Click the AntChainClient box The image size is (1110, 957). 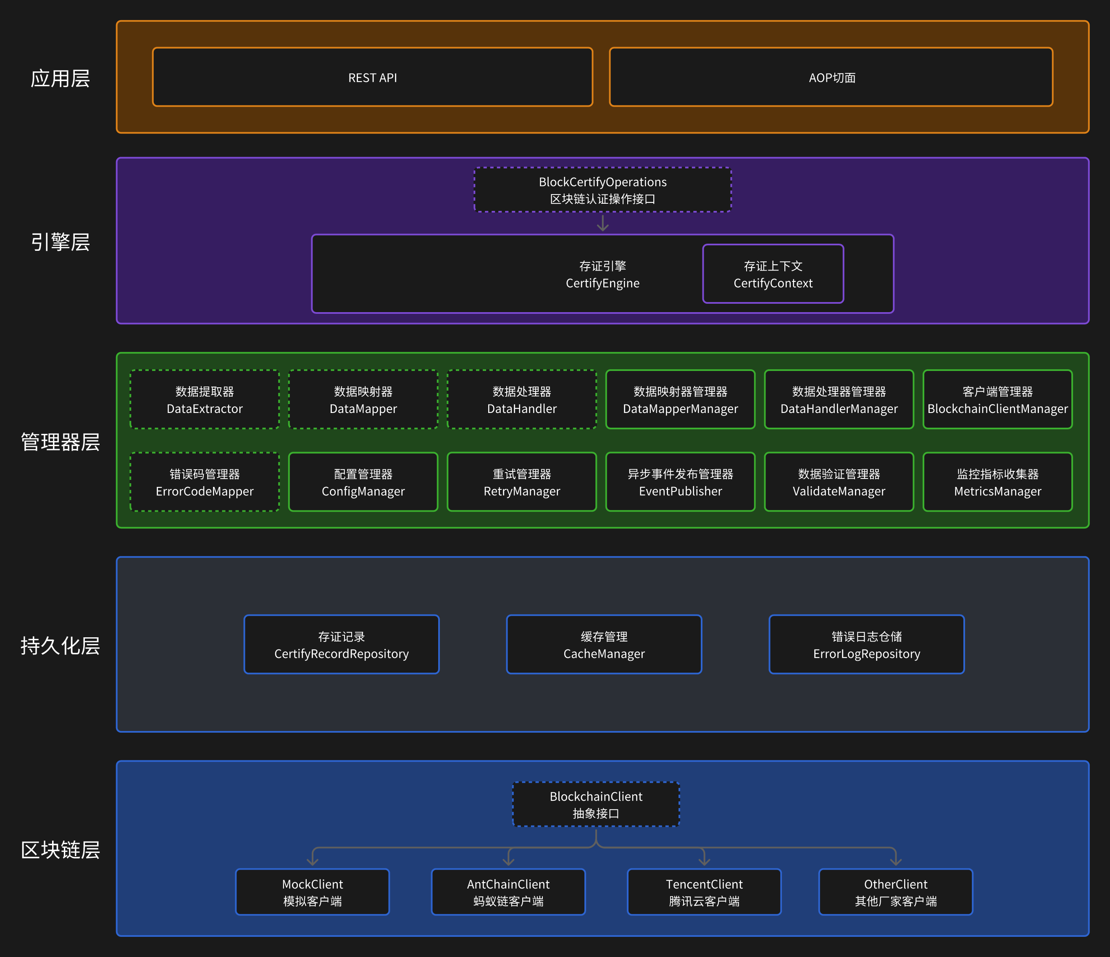click(x=508, y=891)
